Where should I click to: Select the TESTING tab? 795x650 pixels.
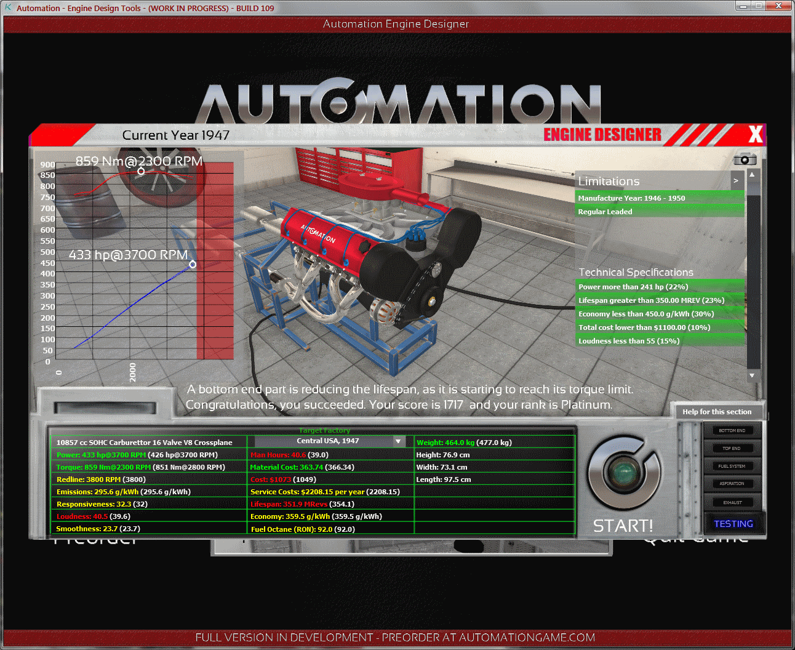point(733,524)
